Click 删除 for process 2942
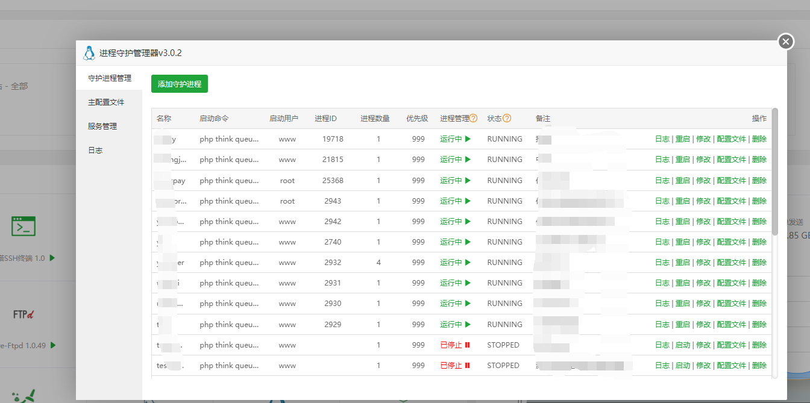 click(759, 222)
